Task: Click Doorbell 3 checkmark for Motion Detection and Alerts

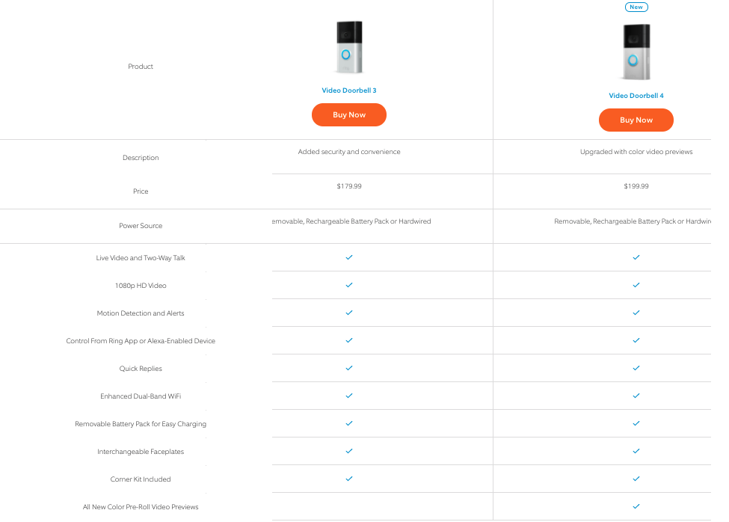Action: [x=349, y=313]
